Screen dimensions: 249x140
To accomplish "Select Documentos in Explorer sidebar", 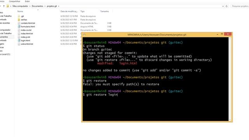I will (x=4, y=37).
